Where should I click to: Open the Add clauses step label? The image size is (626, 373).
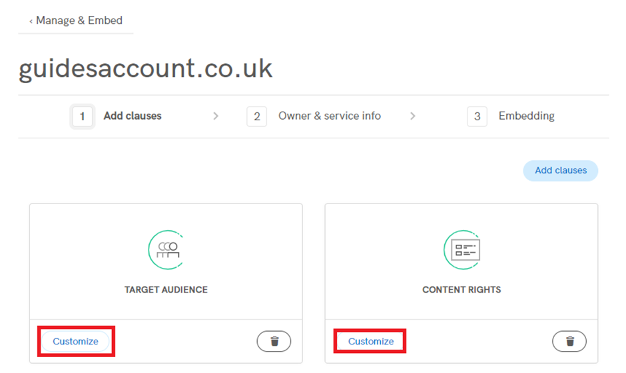[133, 116]
